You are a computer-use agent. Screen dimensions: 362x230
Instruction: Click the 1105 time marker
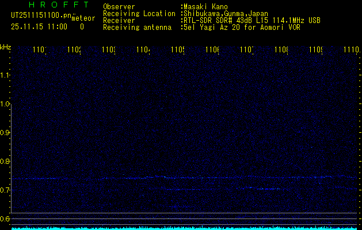click(x=178, y=51)
